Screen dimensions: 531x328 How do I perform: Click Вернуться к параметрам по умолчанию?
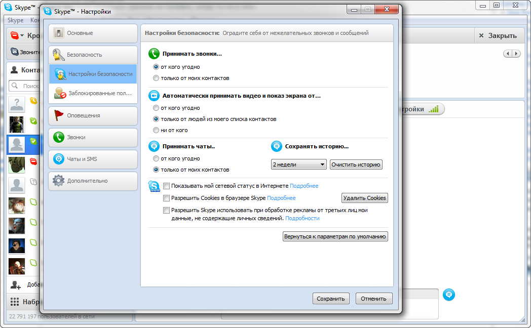point(335,236)
